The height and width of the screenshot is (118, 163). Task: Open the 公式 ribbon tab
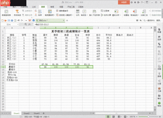click(34, 7)
